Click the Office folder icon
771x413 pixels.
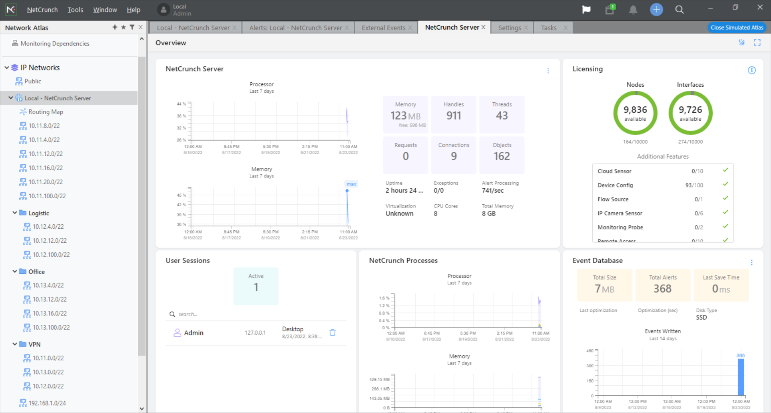tap(23, 271)
